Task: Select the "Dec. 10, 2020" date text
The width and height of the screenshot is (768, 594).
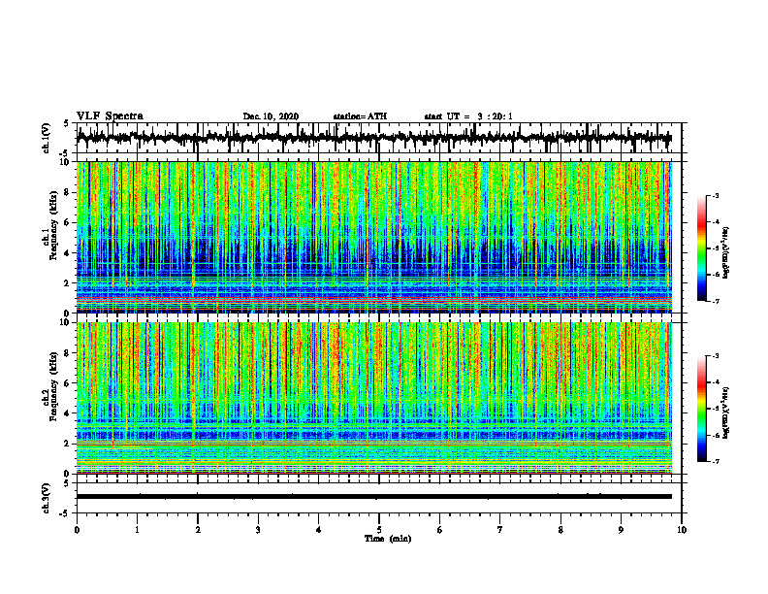Action: coord(271,116)
